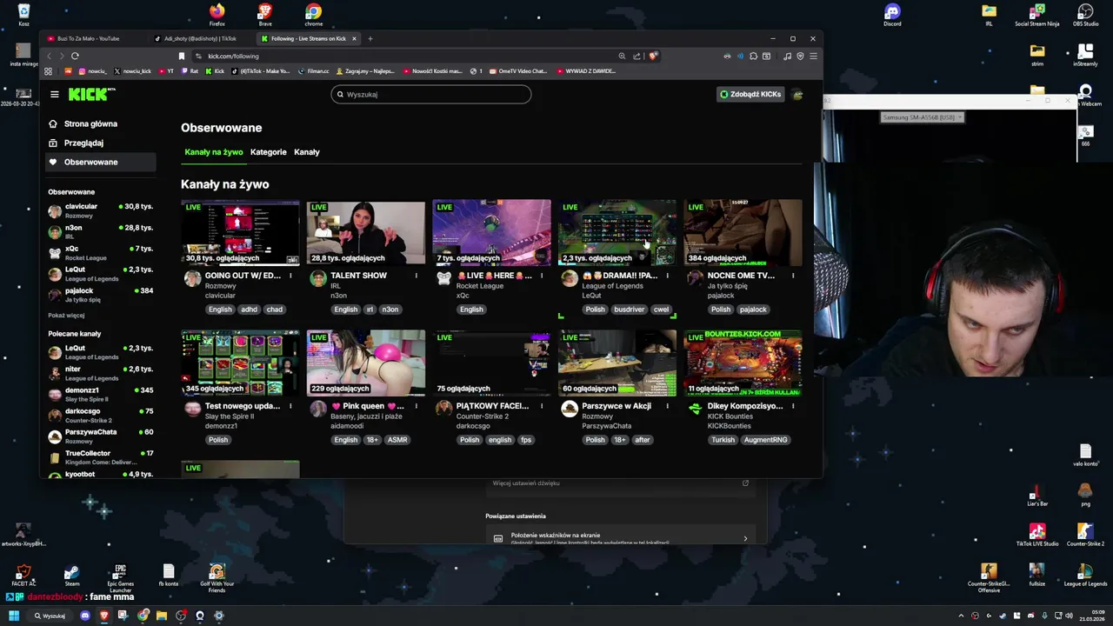Image resolution: width=1113 pixels, height=626 pixels.
Task: Open the Dikey Kompozisyon KICK Bounties thumbnail
Action: click(x=743, y=363)
